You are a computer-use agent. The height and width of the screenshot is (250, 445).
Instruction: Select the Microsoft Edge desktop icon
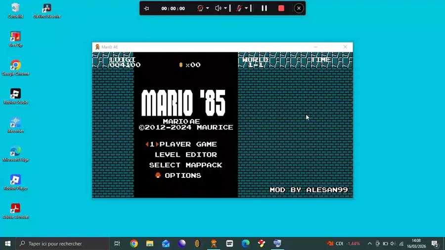(16, 154)
